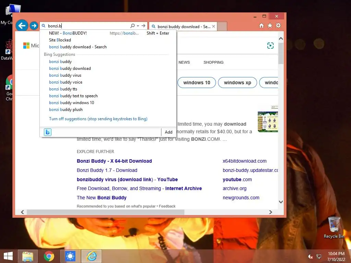Click the 'windows 10' filter pill
Viewport: 351px width, 263px height.
[x=197, y=83]
